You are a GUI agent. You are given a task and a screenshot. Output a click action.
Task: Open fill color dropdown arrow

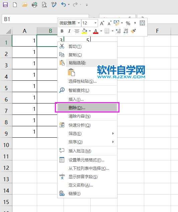(90, 31)
